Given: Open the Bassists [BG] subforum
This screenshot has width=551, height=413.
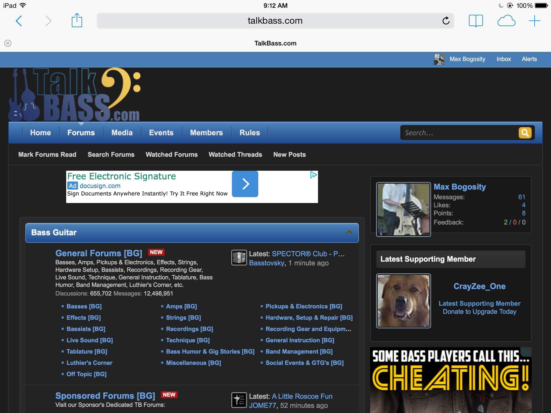Looking at the screenshot, I should (x=86, y=329).
